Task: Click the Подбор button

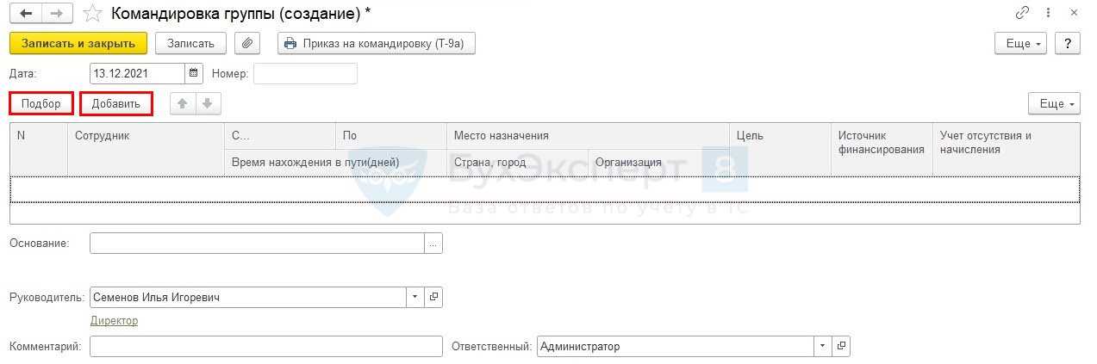Action: coord(41,103)
